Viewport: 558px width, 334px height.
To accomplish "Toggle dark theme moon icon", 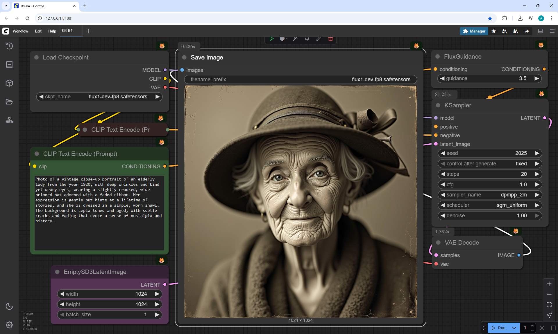I will pyautogui.click(x=9, y=306).
